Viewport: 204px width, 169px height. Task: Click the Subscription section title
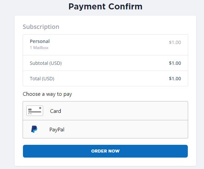tap(41, 27)
